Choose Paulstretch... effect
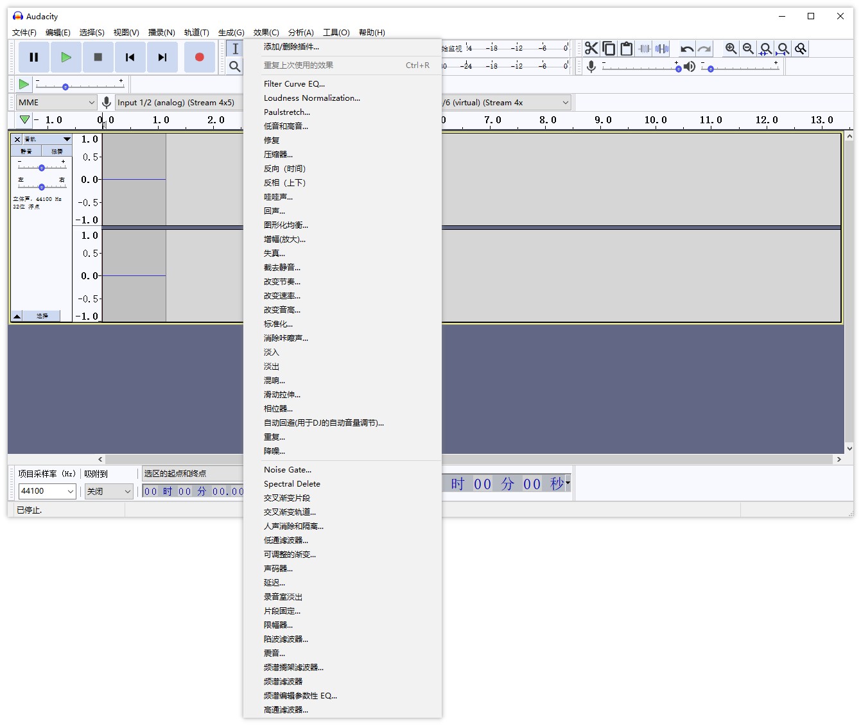The height and width of the screenshot is (728, 861). point(342,112)
